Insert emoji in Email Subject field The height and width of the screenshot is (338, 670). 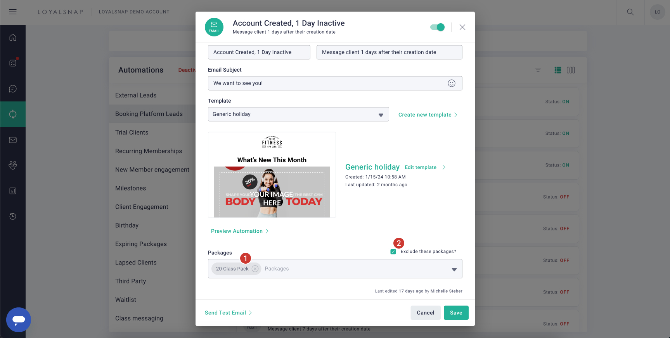(x=452, y=83)
